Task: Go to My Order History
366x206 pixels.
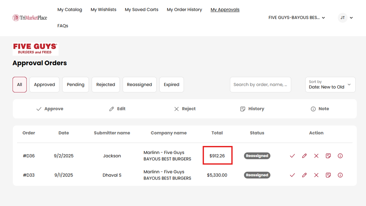Action: click(184, 10)
